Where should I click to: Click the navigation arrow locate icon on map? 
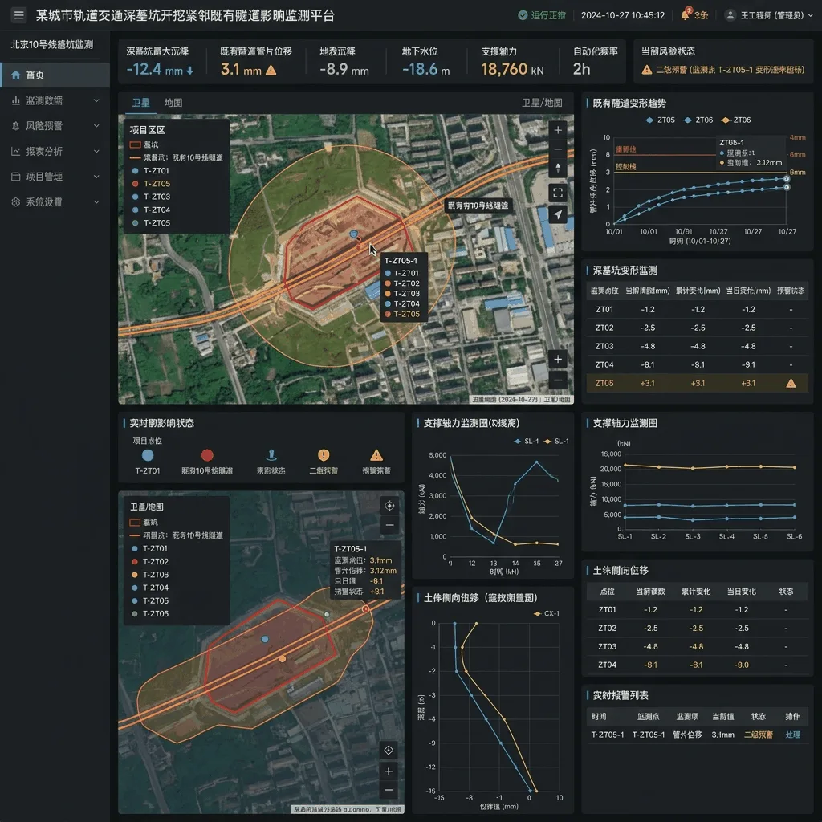[x=558, y=214]
